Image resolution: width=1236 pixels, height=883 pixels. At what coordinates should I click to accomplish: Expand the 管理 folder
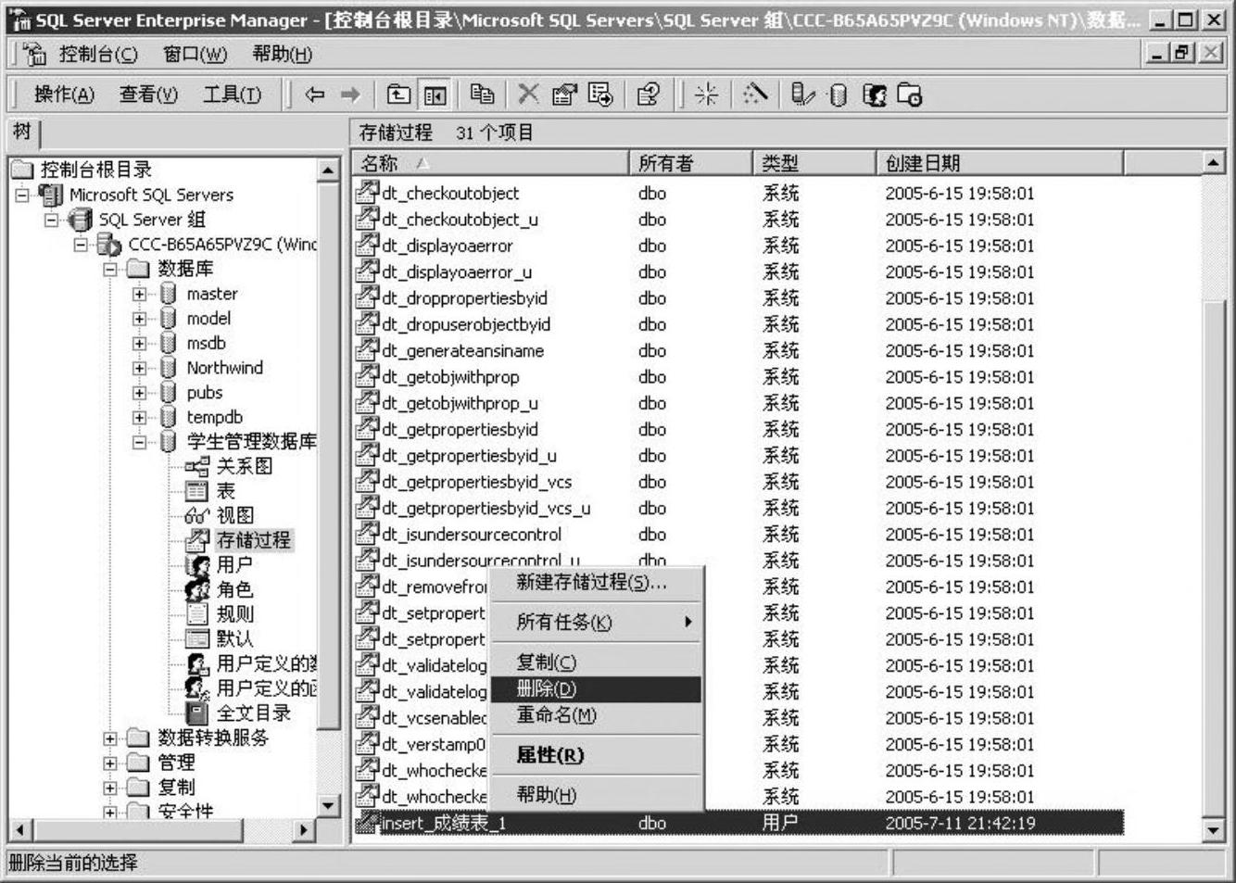coord(110,763)
